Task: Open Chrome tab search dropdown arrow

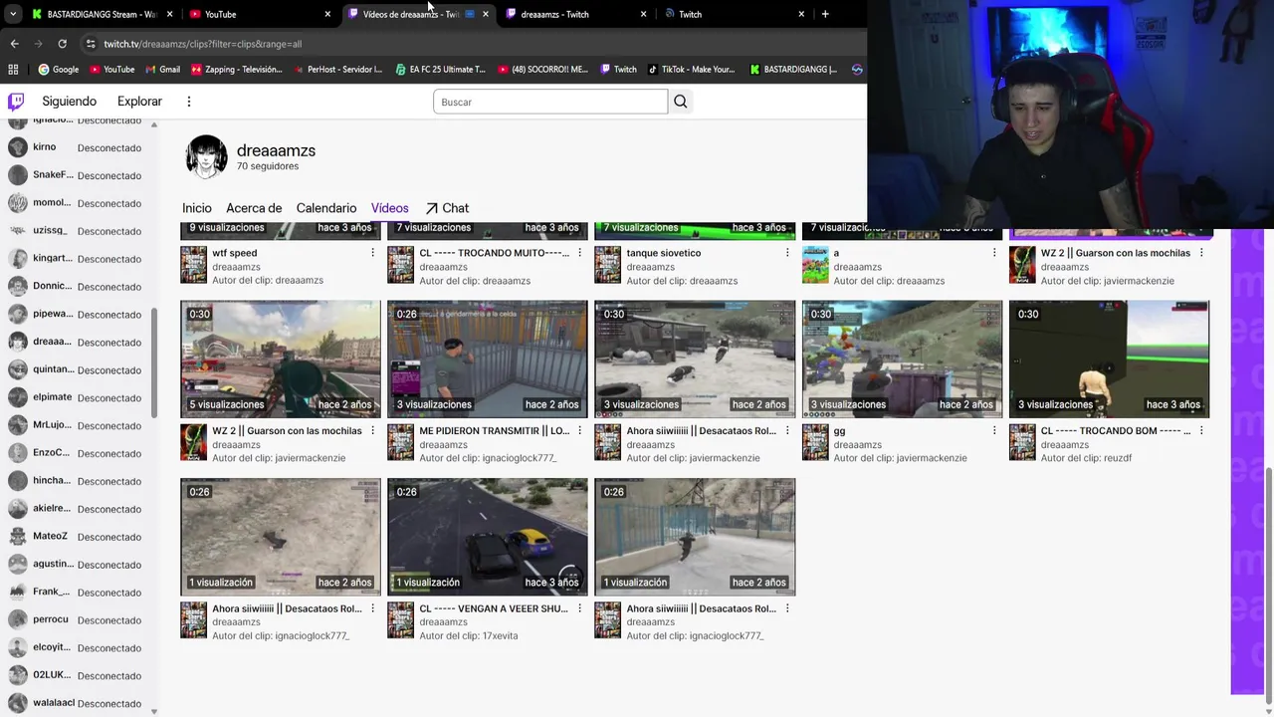Action: point(12,14)
